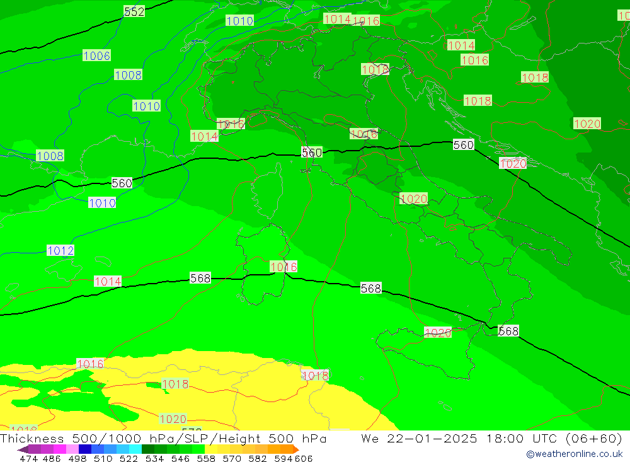The image size is (630, 462).
Task: Click the '18:00 UTC' time text
Action: point(521,438)
